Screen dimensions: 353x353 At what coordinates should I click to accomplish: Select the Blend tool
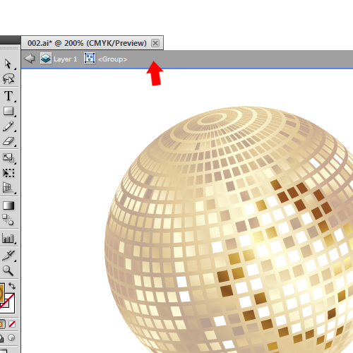click(x=8, y=220)
